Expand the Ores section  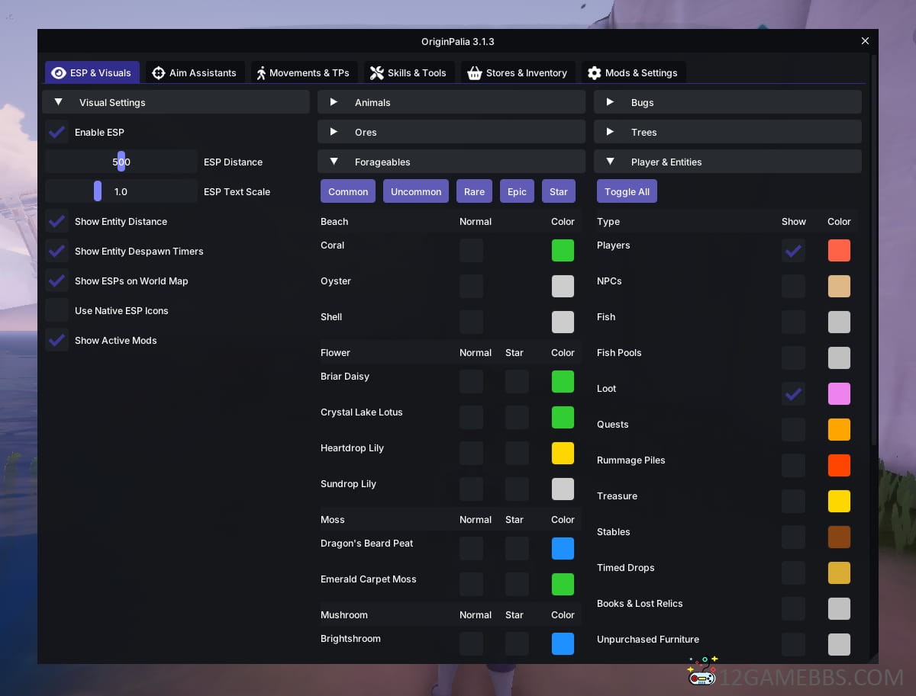451,132
